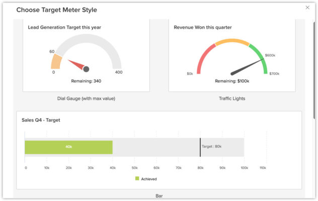The image size is (318, 201).
Task: Click the green 40k achieved bar
Action: pos(68,147)
